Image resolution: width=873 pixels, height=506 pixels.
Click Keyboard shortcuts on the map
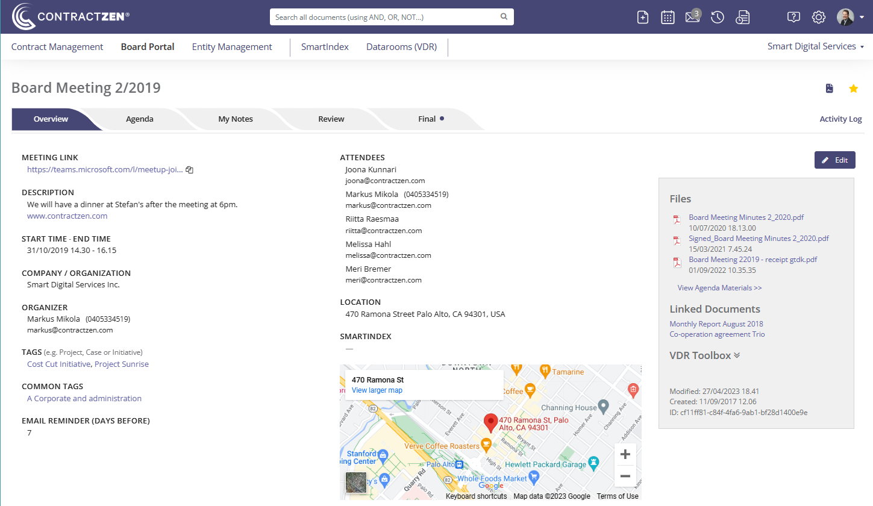(x=476, y=496)
